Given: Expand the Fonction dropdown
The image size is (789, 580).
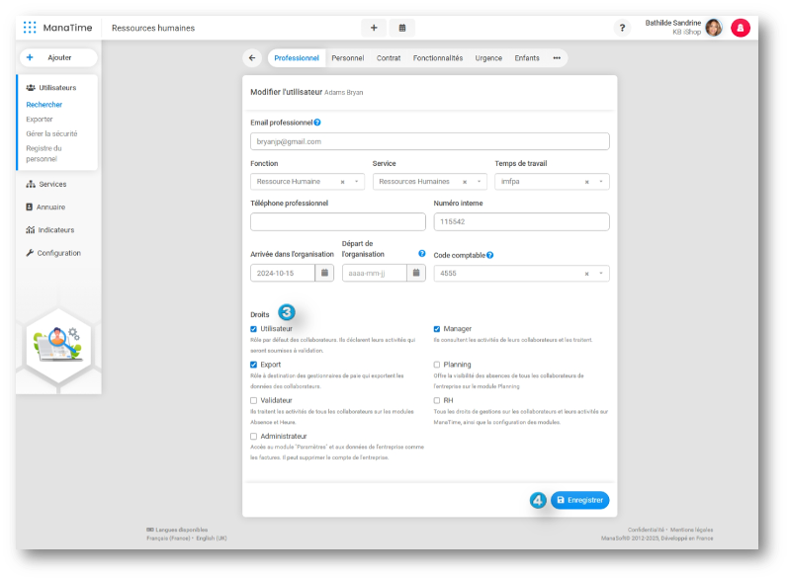Looking at the screenshot, I should [x=357, y=182].
